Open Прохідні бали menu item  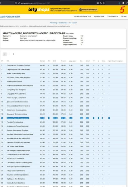(99, 17)
